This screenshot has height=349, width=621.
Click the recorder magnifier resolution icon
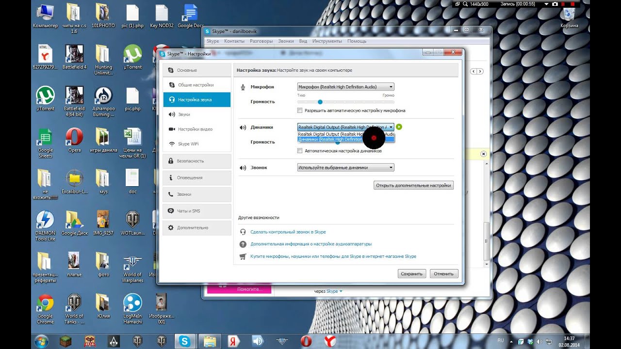tap(464, 4)
